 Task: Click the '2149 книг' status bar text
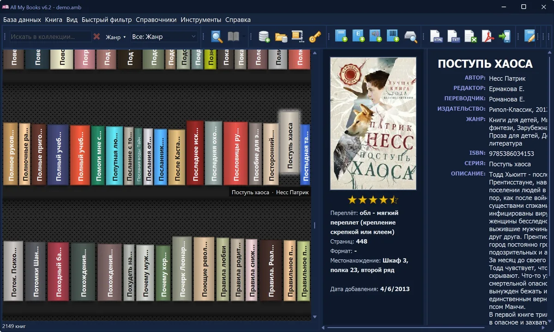click(14, 326)
